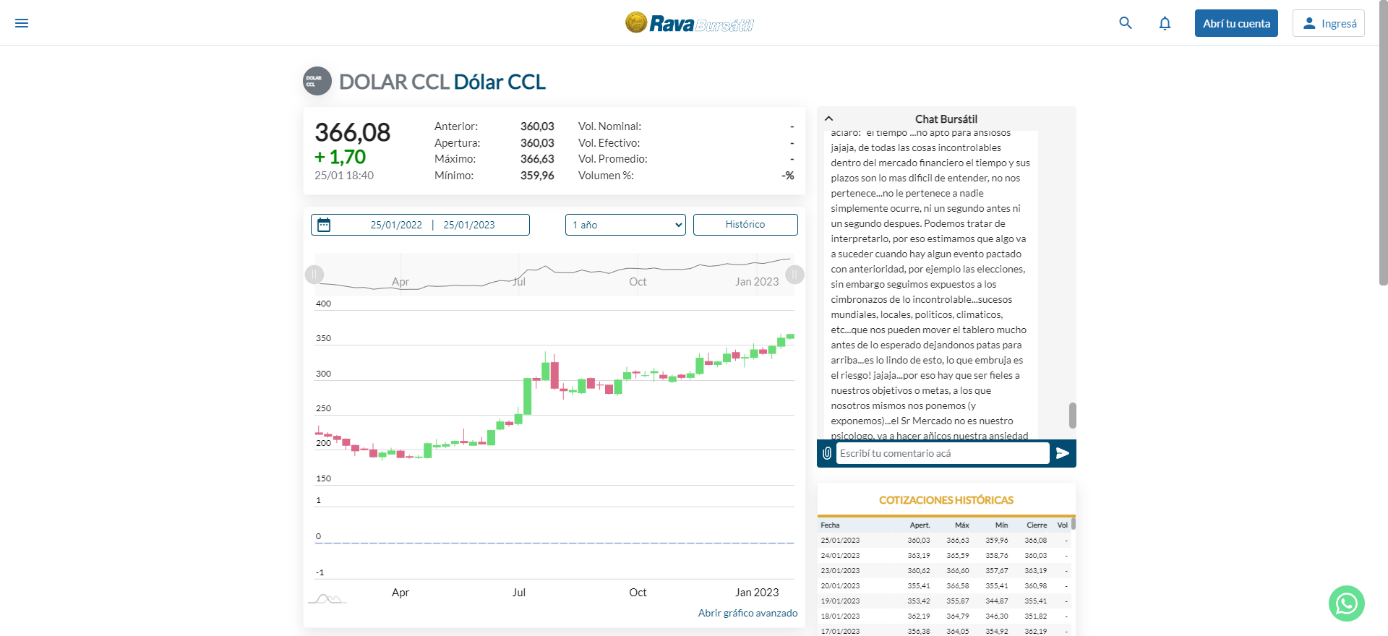The height and width of the screenshot is (636, 1388).
Task: Open the hamburger navigation menu
Action: tap(22, 23)
